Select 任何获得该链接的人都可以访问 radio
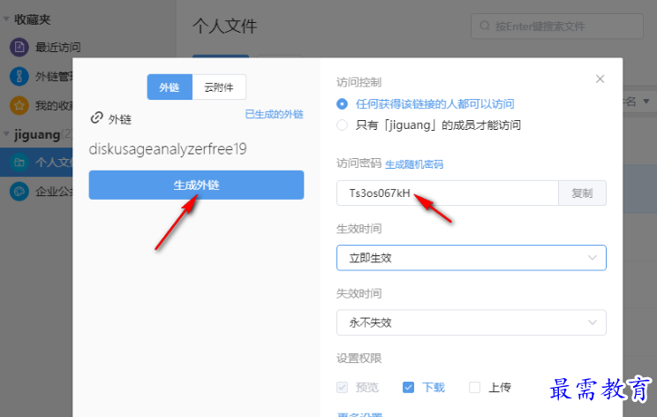 pyautogui.click(x=342, y=104)
